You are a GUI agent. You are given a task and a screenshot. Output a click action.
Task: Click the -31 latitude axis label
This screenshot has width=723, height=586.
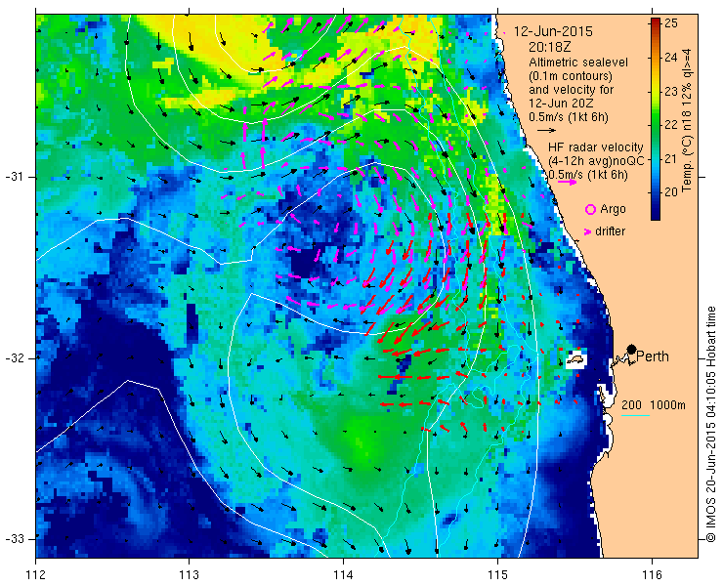coord(14,177)
